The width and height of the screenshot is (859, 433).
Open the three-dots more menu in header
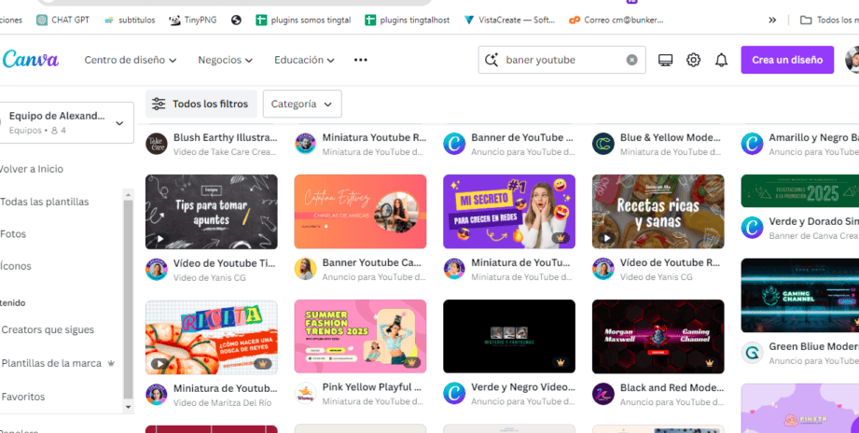coord(361,60)
